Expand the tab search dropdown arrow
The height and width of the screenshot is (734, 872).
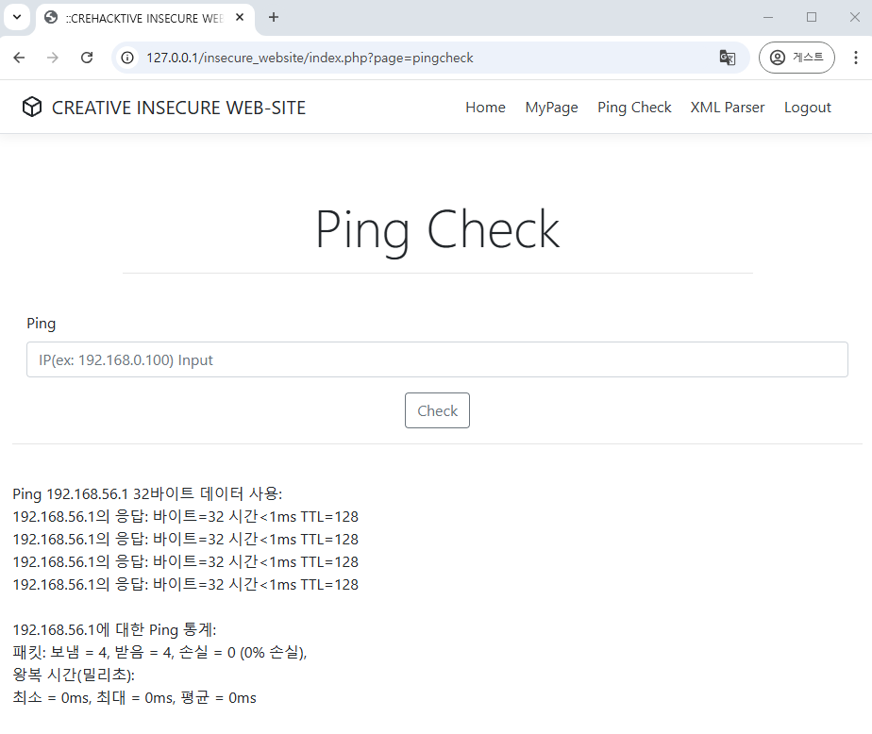(x=17, y=17)
